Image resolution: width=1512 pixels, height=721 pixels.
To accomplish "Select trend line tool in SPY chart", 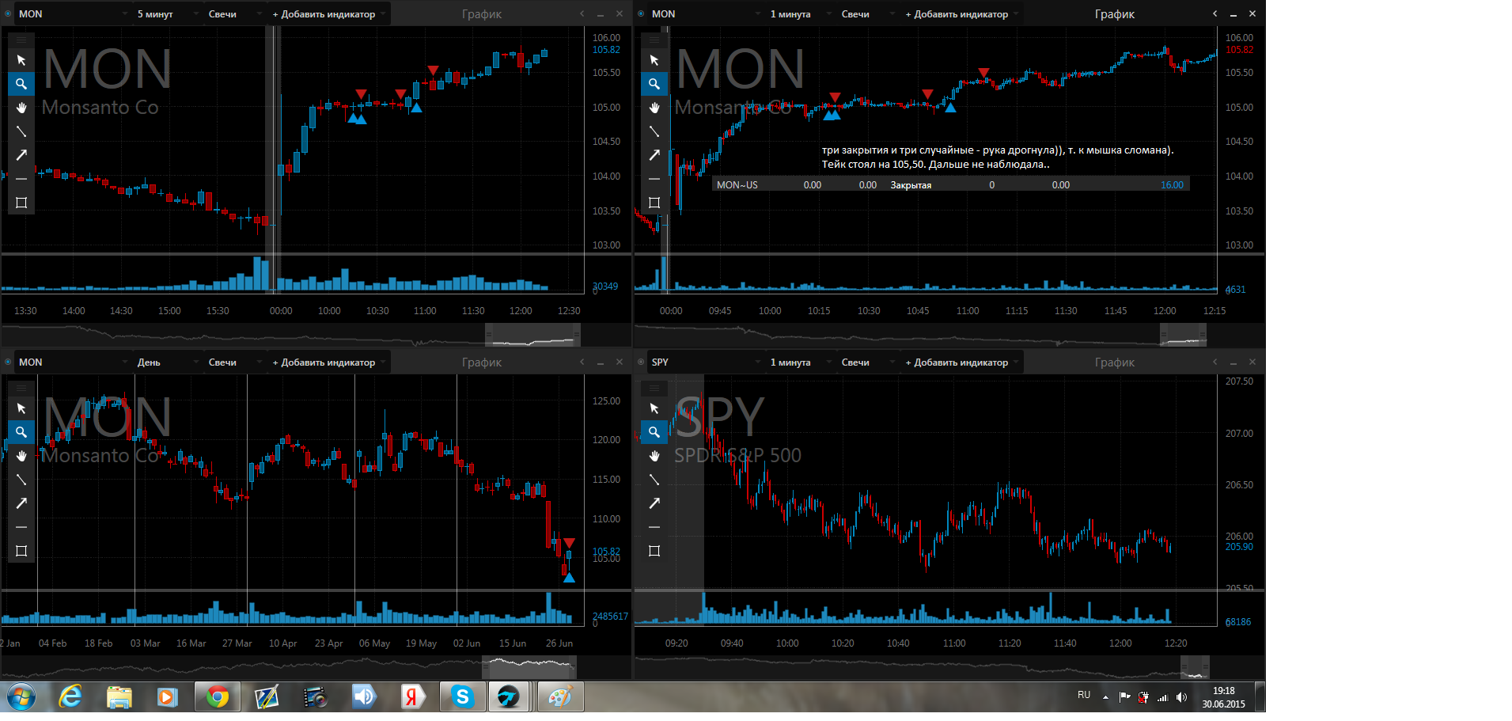I will click(x=654, y=480).
